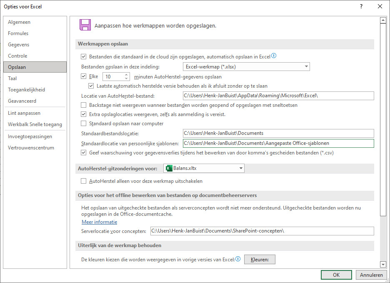Open the AutoHerstel-uitzonderingen workbook dropdown
390x283 pixels.
240,169
